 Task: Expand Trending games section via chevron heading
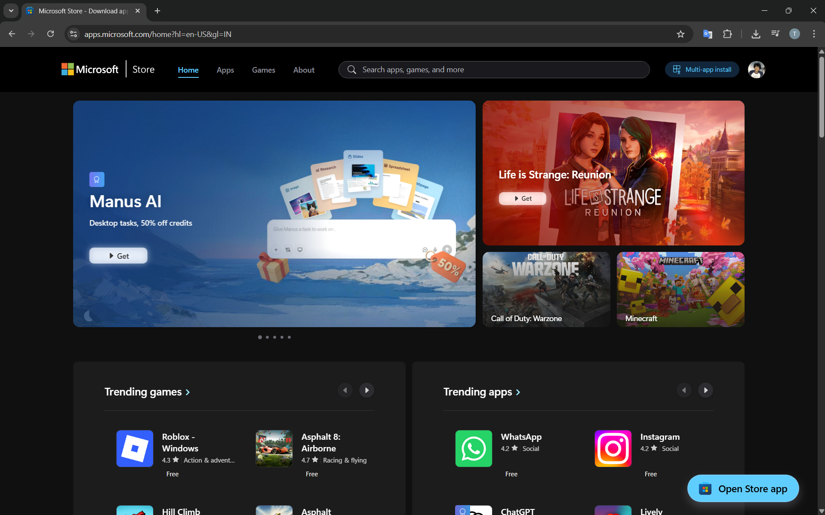point(147,392)
